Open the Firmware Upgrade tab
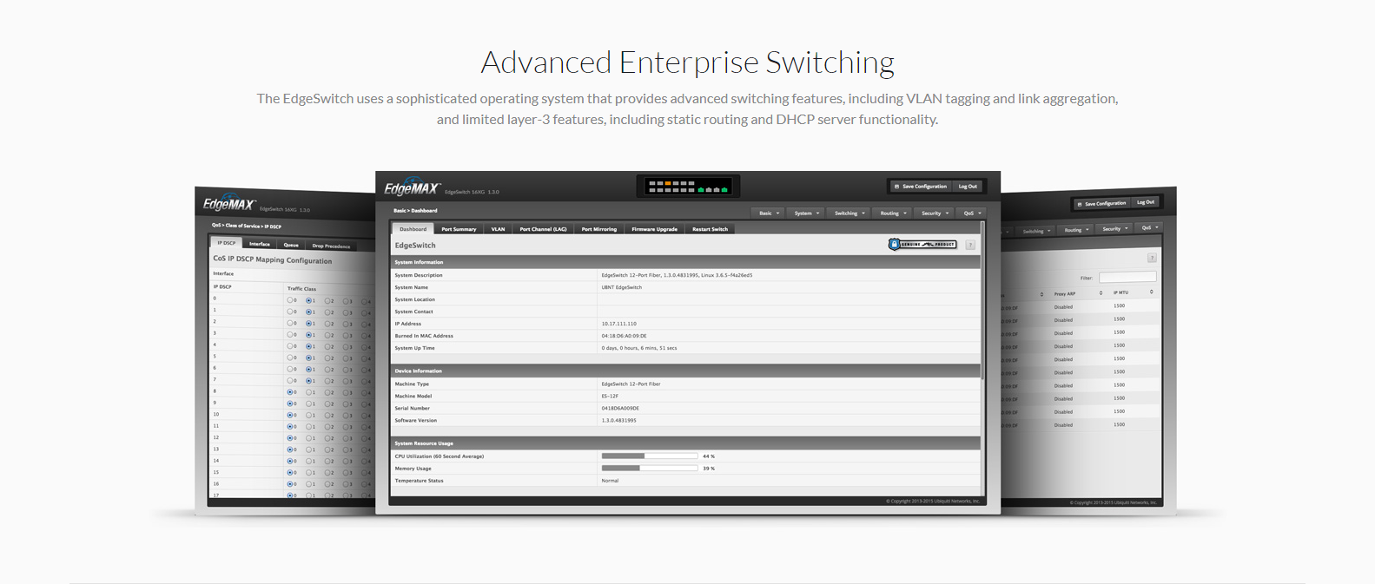 pos(654,229)
